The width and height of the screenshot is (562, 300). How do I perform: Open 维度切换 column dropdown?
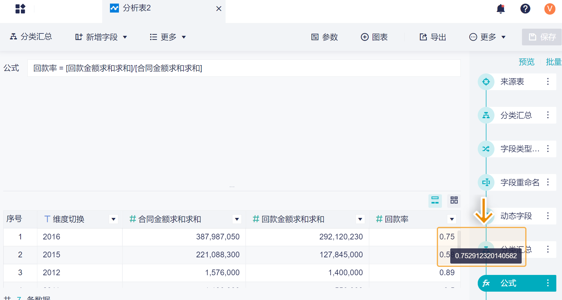pos(114,219)
